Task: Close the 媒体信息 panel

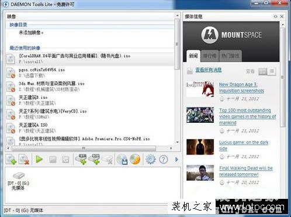Action: (282, 16)
